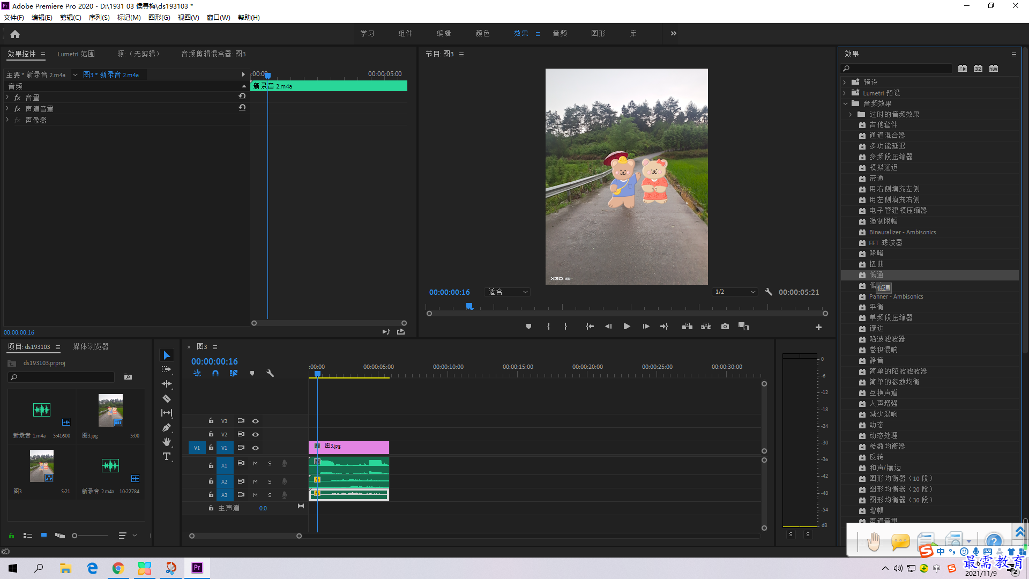Screen dimensions: 1029x579
Task: Toggle V2 track output eye
Action: (x=256, y=434)
